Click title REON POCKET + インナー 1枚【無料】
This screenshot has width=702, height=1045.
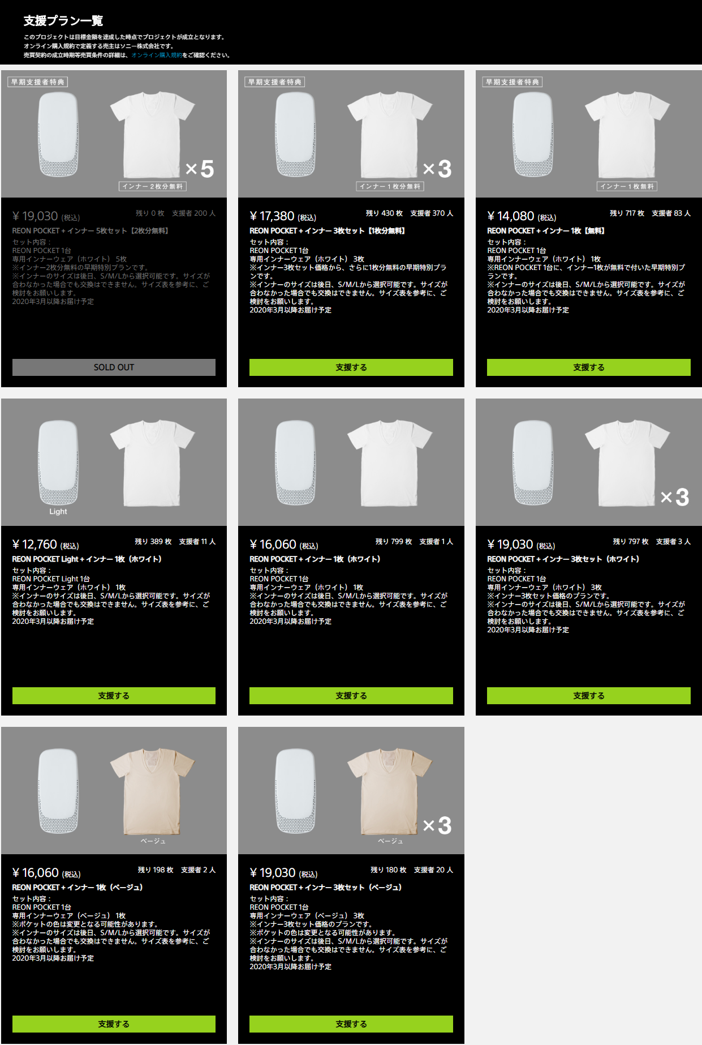(x=546, y=231)
